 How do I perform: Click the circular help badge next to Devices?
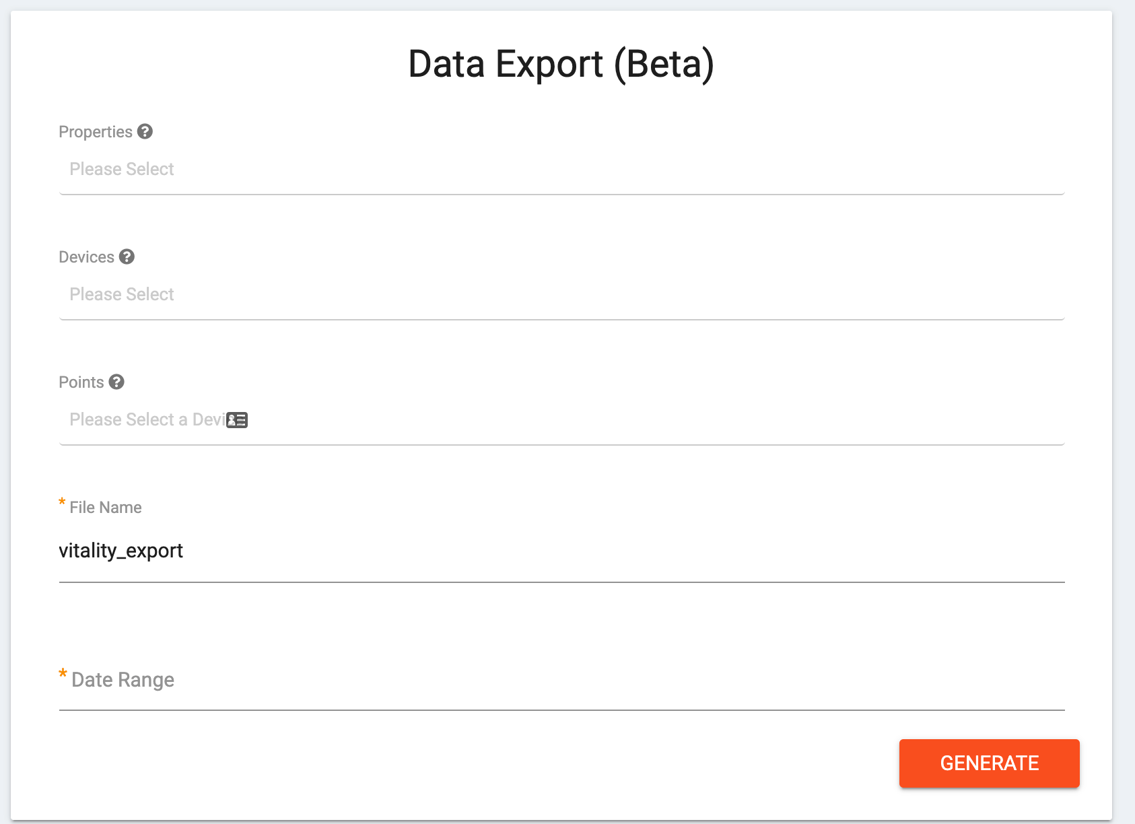[127, 256]
